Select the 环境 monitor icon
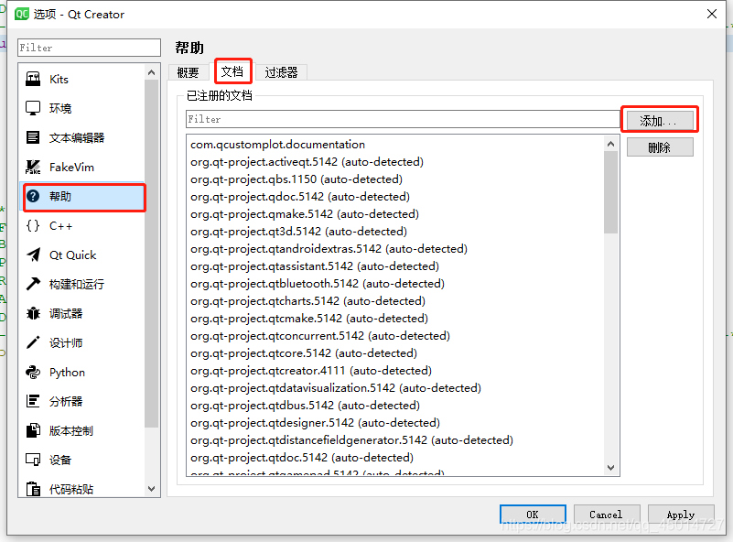The height and width of the screenshot is (542, 733). click(33, 108)
